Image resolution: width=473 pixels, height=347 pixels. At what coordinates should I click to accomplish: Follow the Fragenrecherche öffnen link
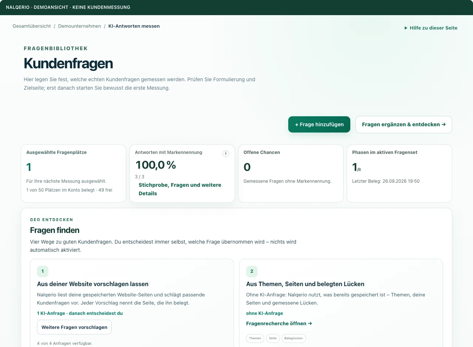tap(279, 323)
